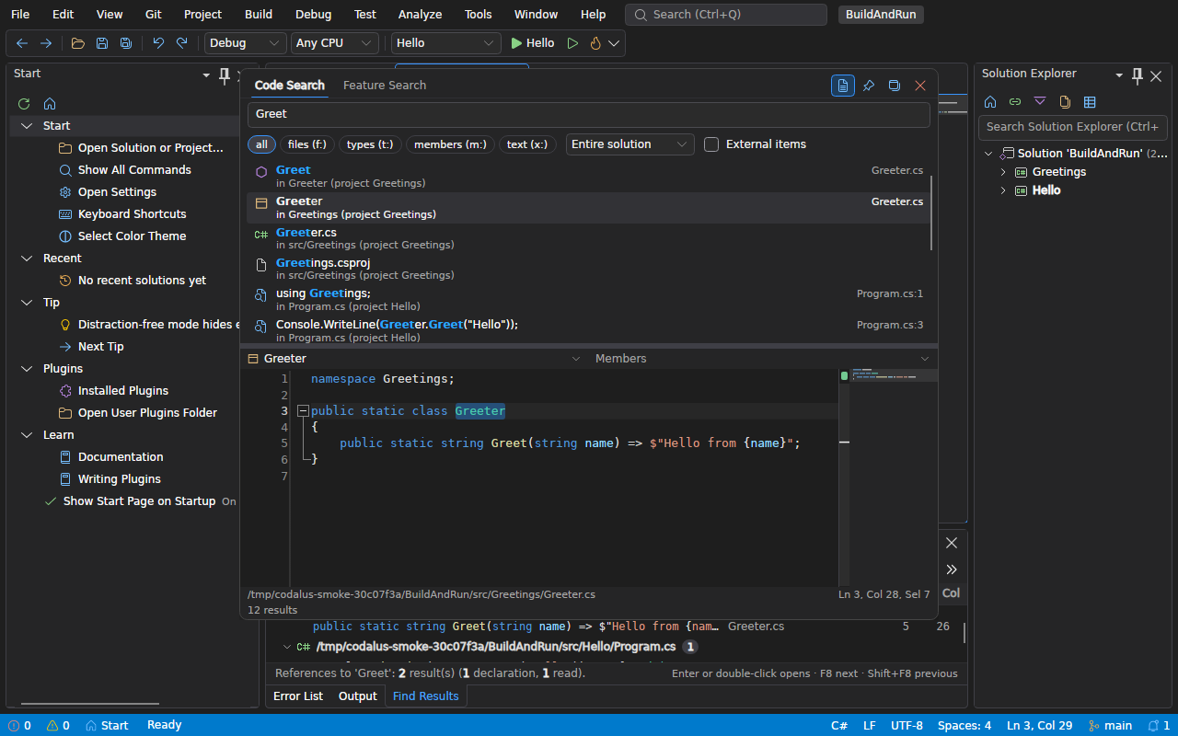Switch to the Error List tab
Viewport: 1178px width, 736px height.
tap(298, 696)
